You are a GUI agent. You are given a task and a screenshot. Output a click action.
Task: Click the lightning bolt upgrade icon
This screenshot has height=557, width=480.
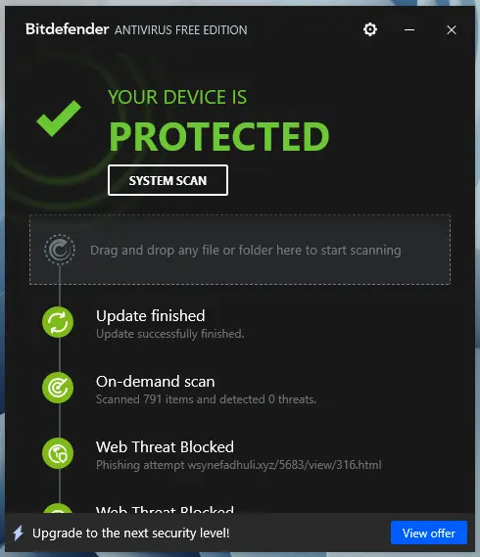click(x=19, y=534)
